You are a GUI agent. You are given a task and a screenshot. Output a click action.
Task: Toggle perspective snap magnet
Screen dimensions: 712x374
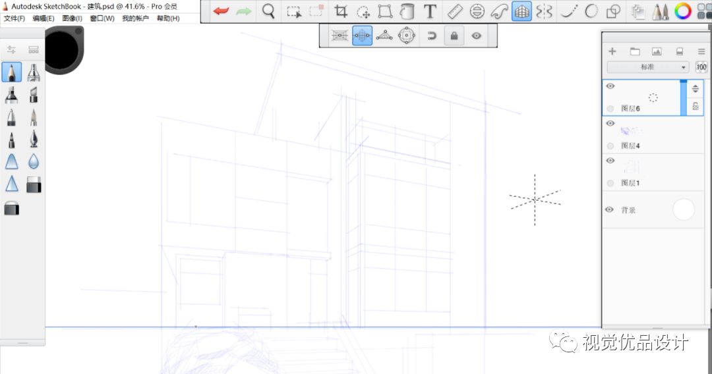(x=431, y=36)
